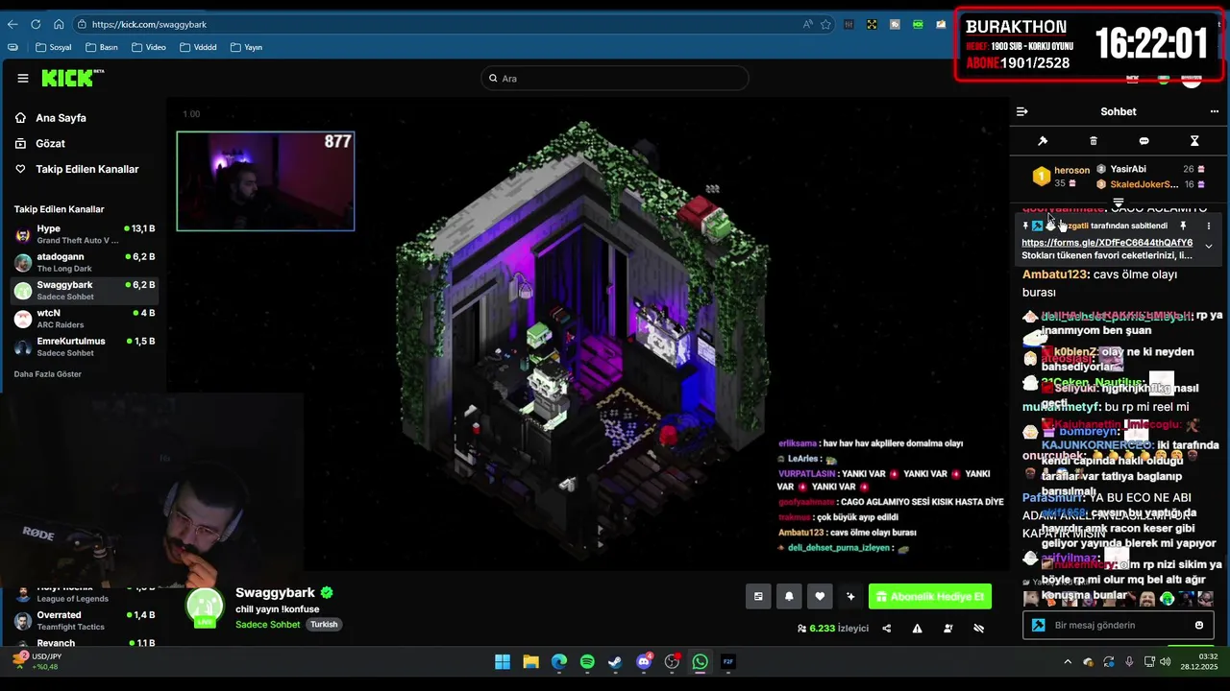The height and width of the screenshot is (691, 1230).
Task: Open atadogann followed channel
Action: click(x=85, y=262)
